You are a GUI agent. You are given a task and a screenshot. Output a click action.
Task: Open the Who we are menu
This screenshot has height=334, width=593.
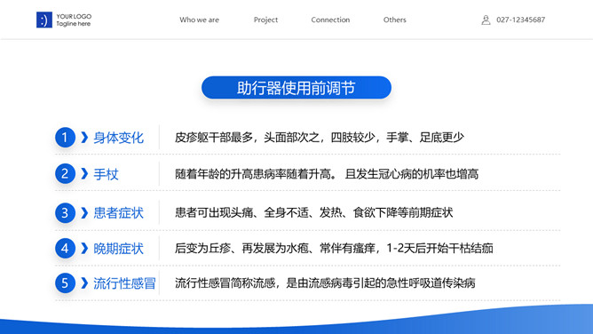click(x=200, y=20)
